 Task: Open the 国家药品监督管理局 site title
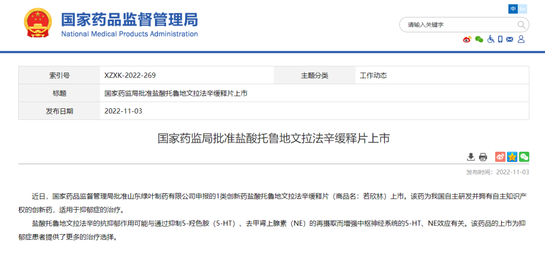pos(130,19)
